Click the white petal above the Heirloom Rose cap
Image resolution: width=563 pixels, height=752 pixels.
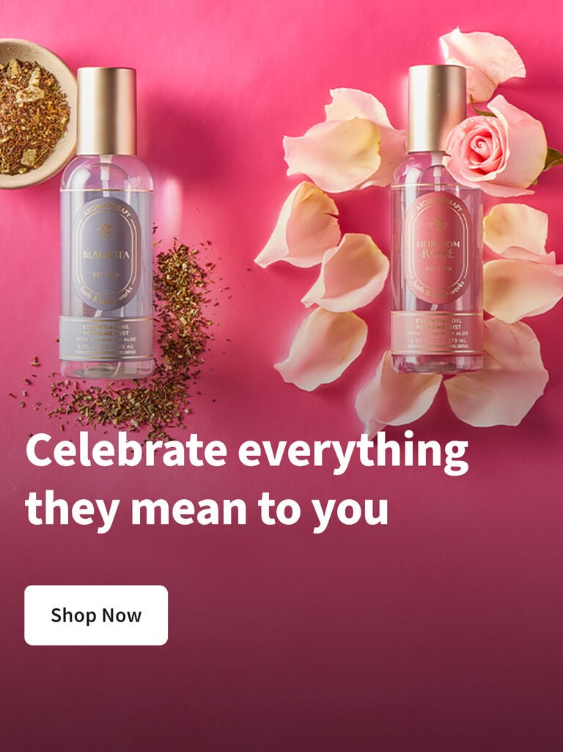pyautogui.click(x=483, y=62)
